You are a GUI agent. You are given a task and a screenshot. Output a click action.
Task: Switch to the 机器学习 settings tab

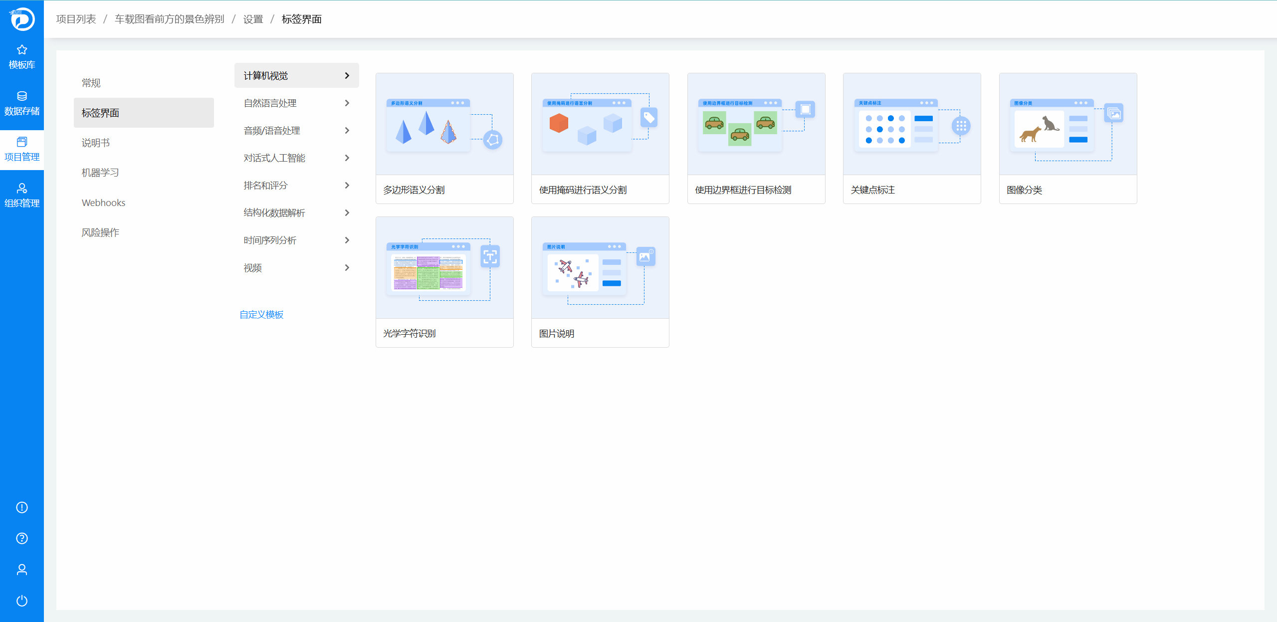pyautogui.click(x=100, y=173)
